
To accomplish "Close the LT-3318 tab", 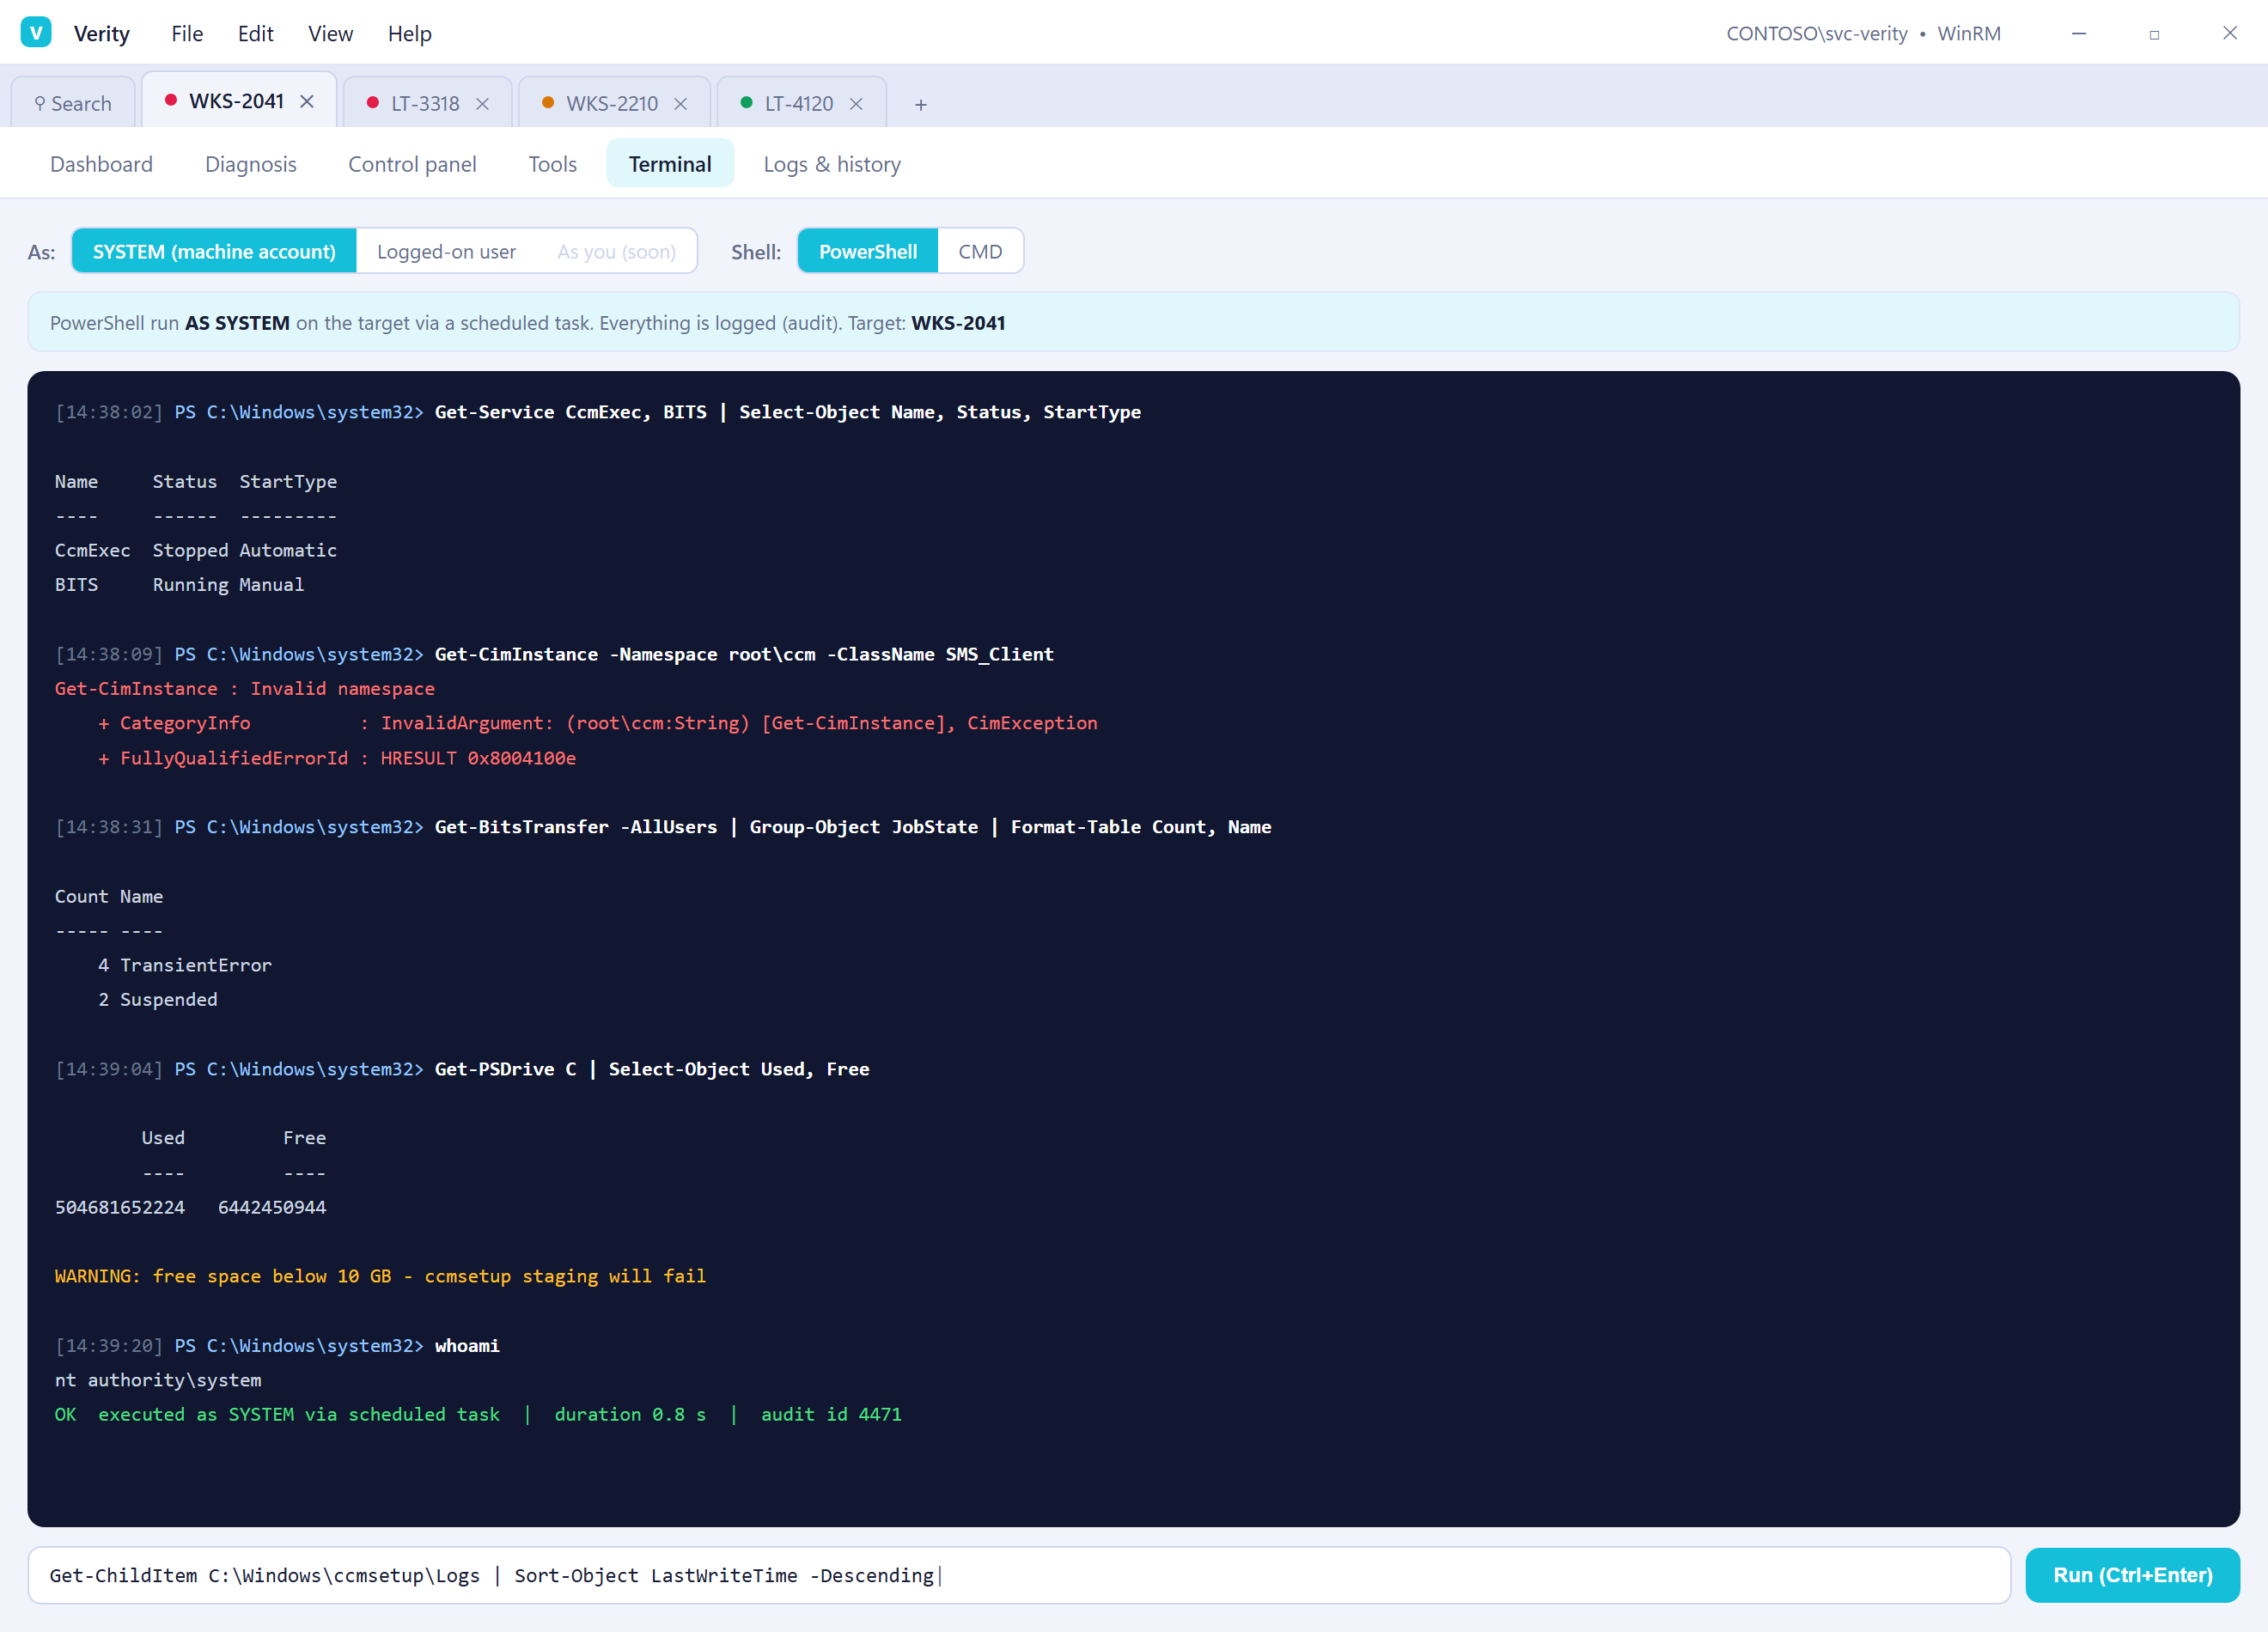I will coord(482,104).
